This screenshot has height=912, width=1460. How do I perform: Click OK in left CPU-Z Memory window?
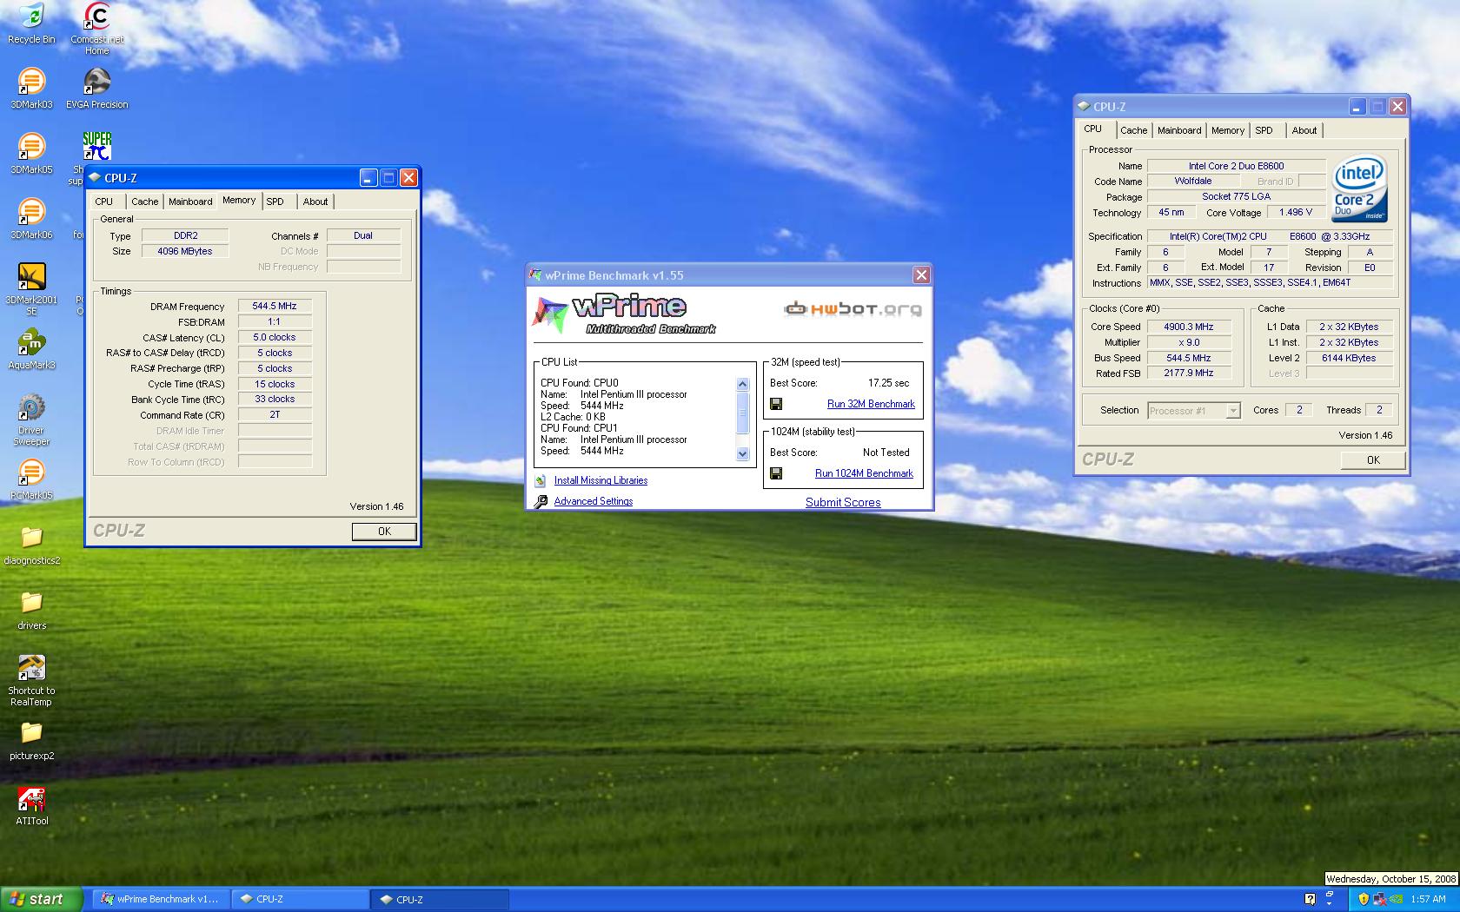coord(384,532)
